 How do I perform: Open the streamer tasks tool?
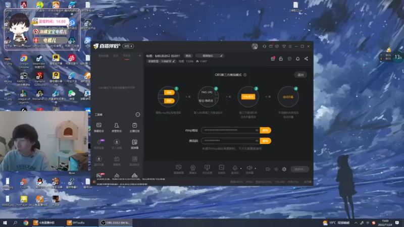tap(134, 127)
